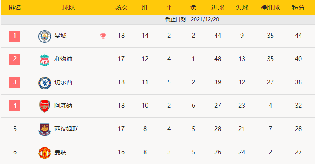
Task: Open the 西汉姆联 team link
Action: click(66, 129)
